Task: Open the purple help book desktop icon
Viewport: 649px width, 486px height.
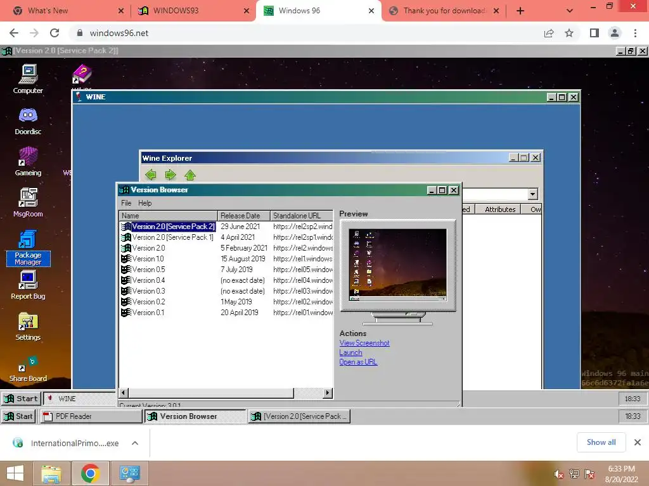Action: pyautogui.click(x=82, y=75)
